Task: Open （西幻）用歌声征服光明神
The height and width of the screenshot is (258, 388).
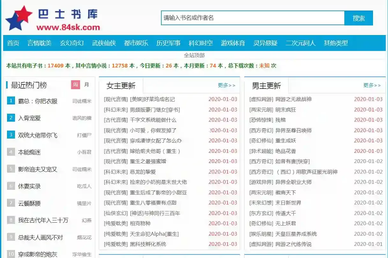Action: point(306,172)
